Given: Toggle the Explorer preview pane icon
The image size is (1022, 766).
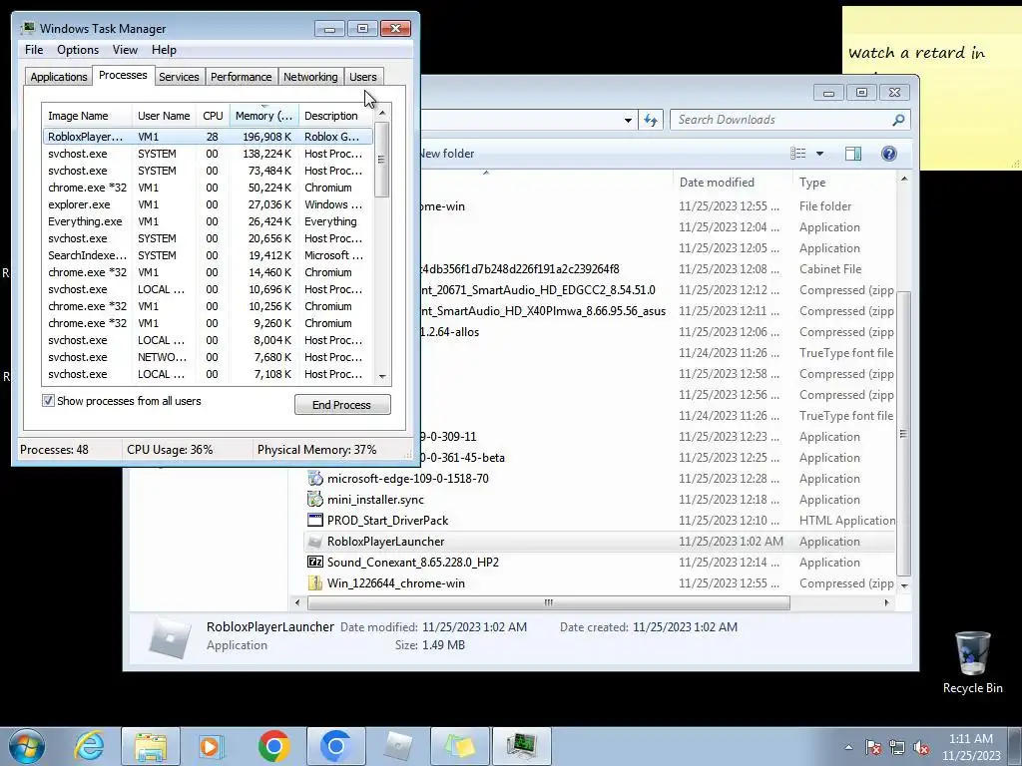Looking at the screenshot, I should (x=852, y=154).
